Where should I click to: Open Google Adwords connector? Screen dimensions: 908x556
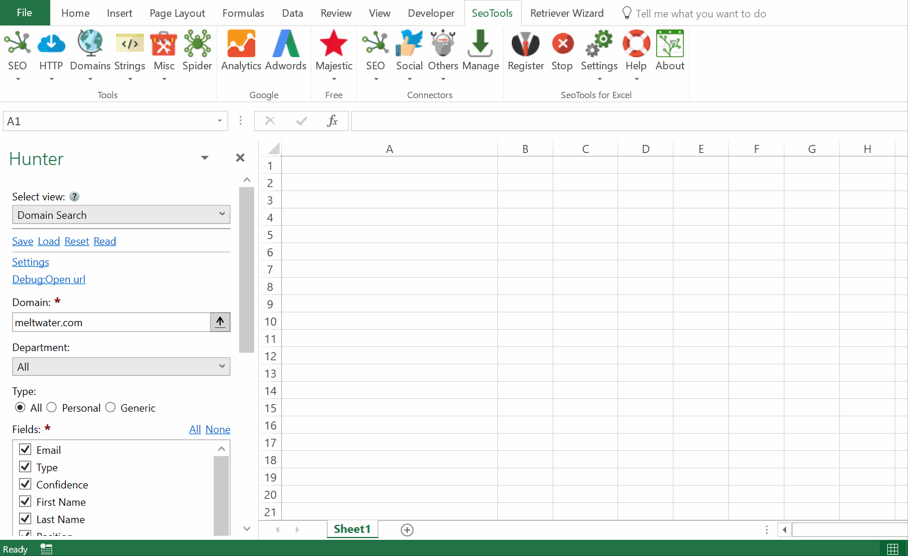pyautogui.click(x=286, y=44)
